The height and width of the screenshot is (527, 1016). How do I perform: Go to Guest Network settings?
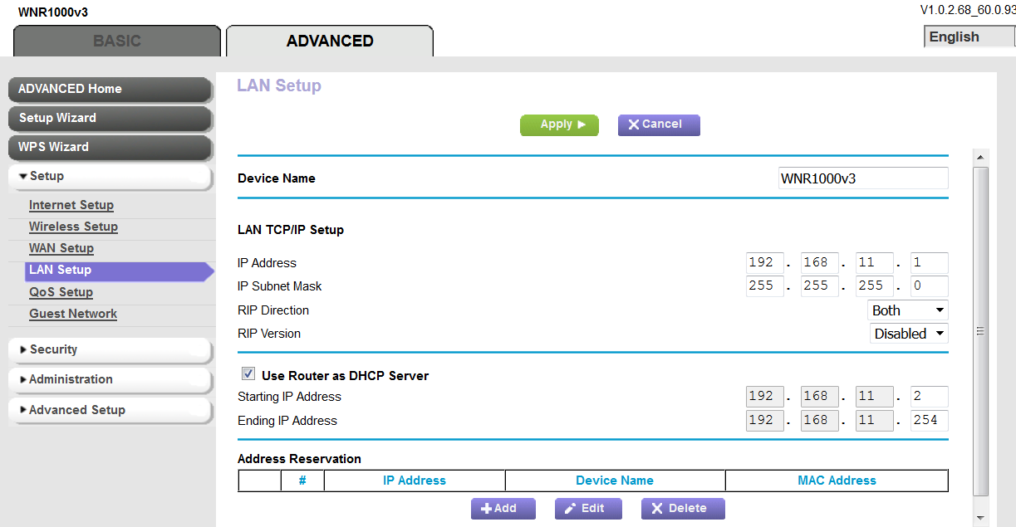click(x=73, y=314)
